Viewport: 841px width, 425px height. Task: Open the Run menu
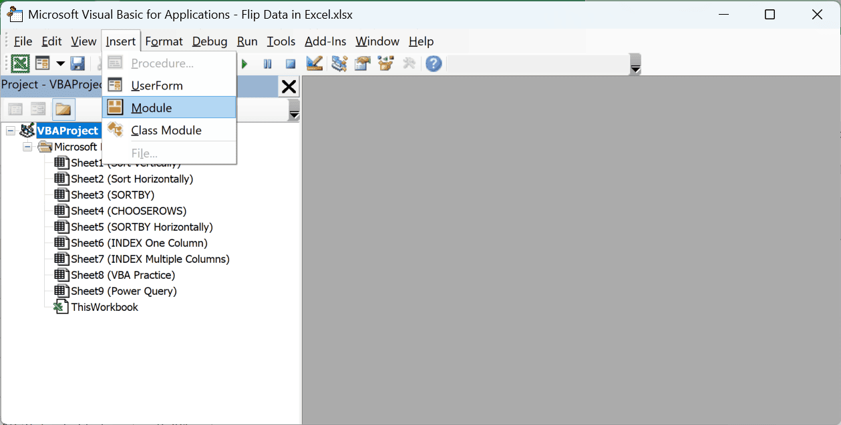tap(247, 41)
